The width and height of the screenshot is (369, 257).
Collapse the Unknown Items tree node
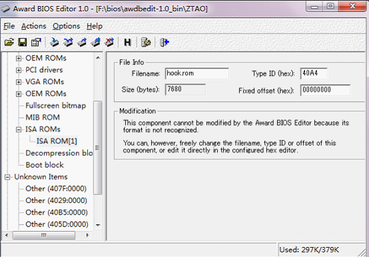pos(7,177)
